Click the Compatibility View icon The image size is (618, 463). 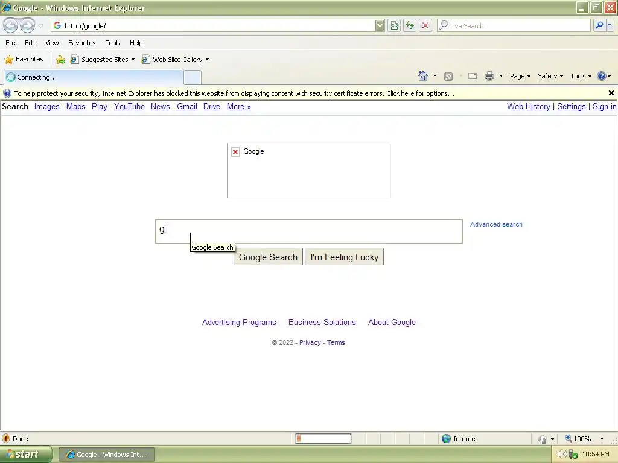[394, 25]
